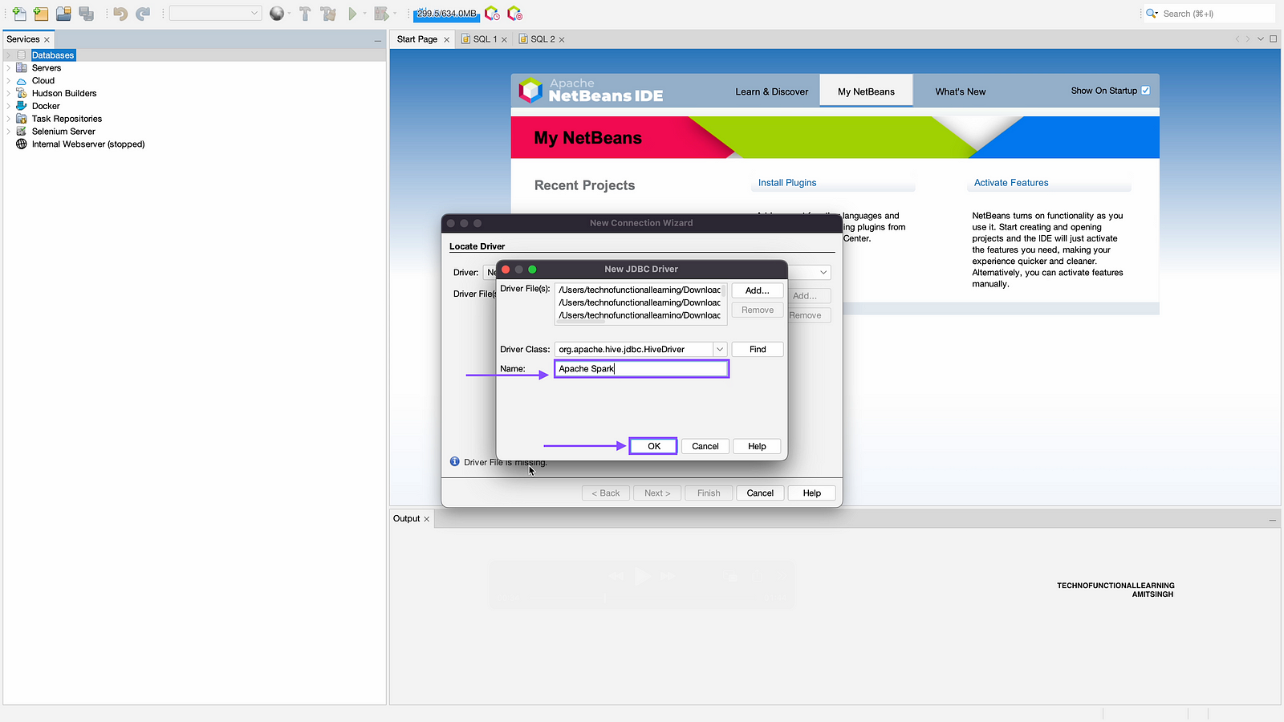
Task: Expand the Task Repositories node
Action: (x=9, y=119)
